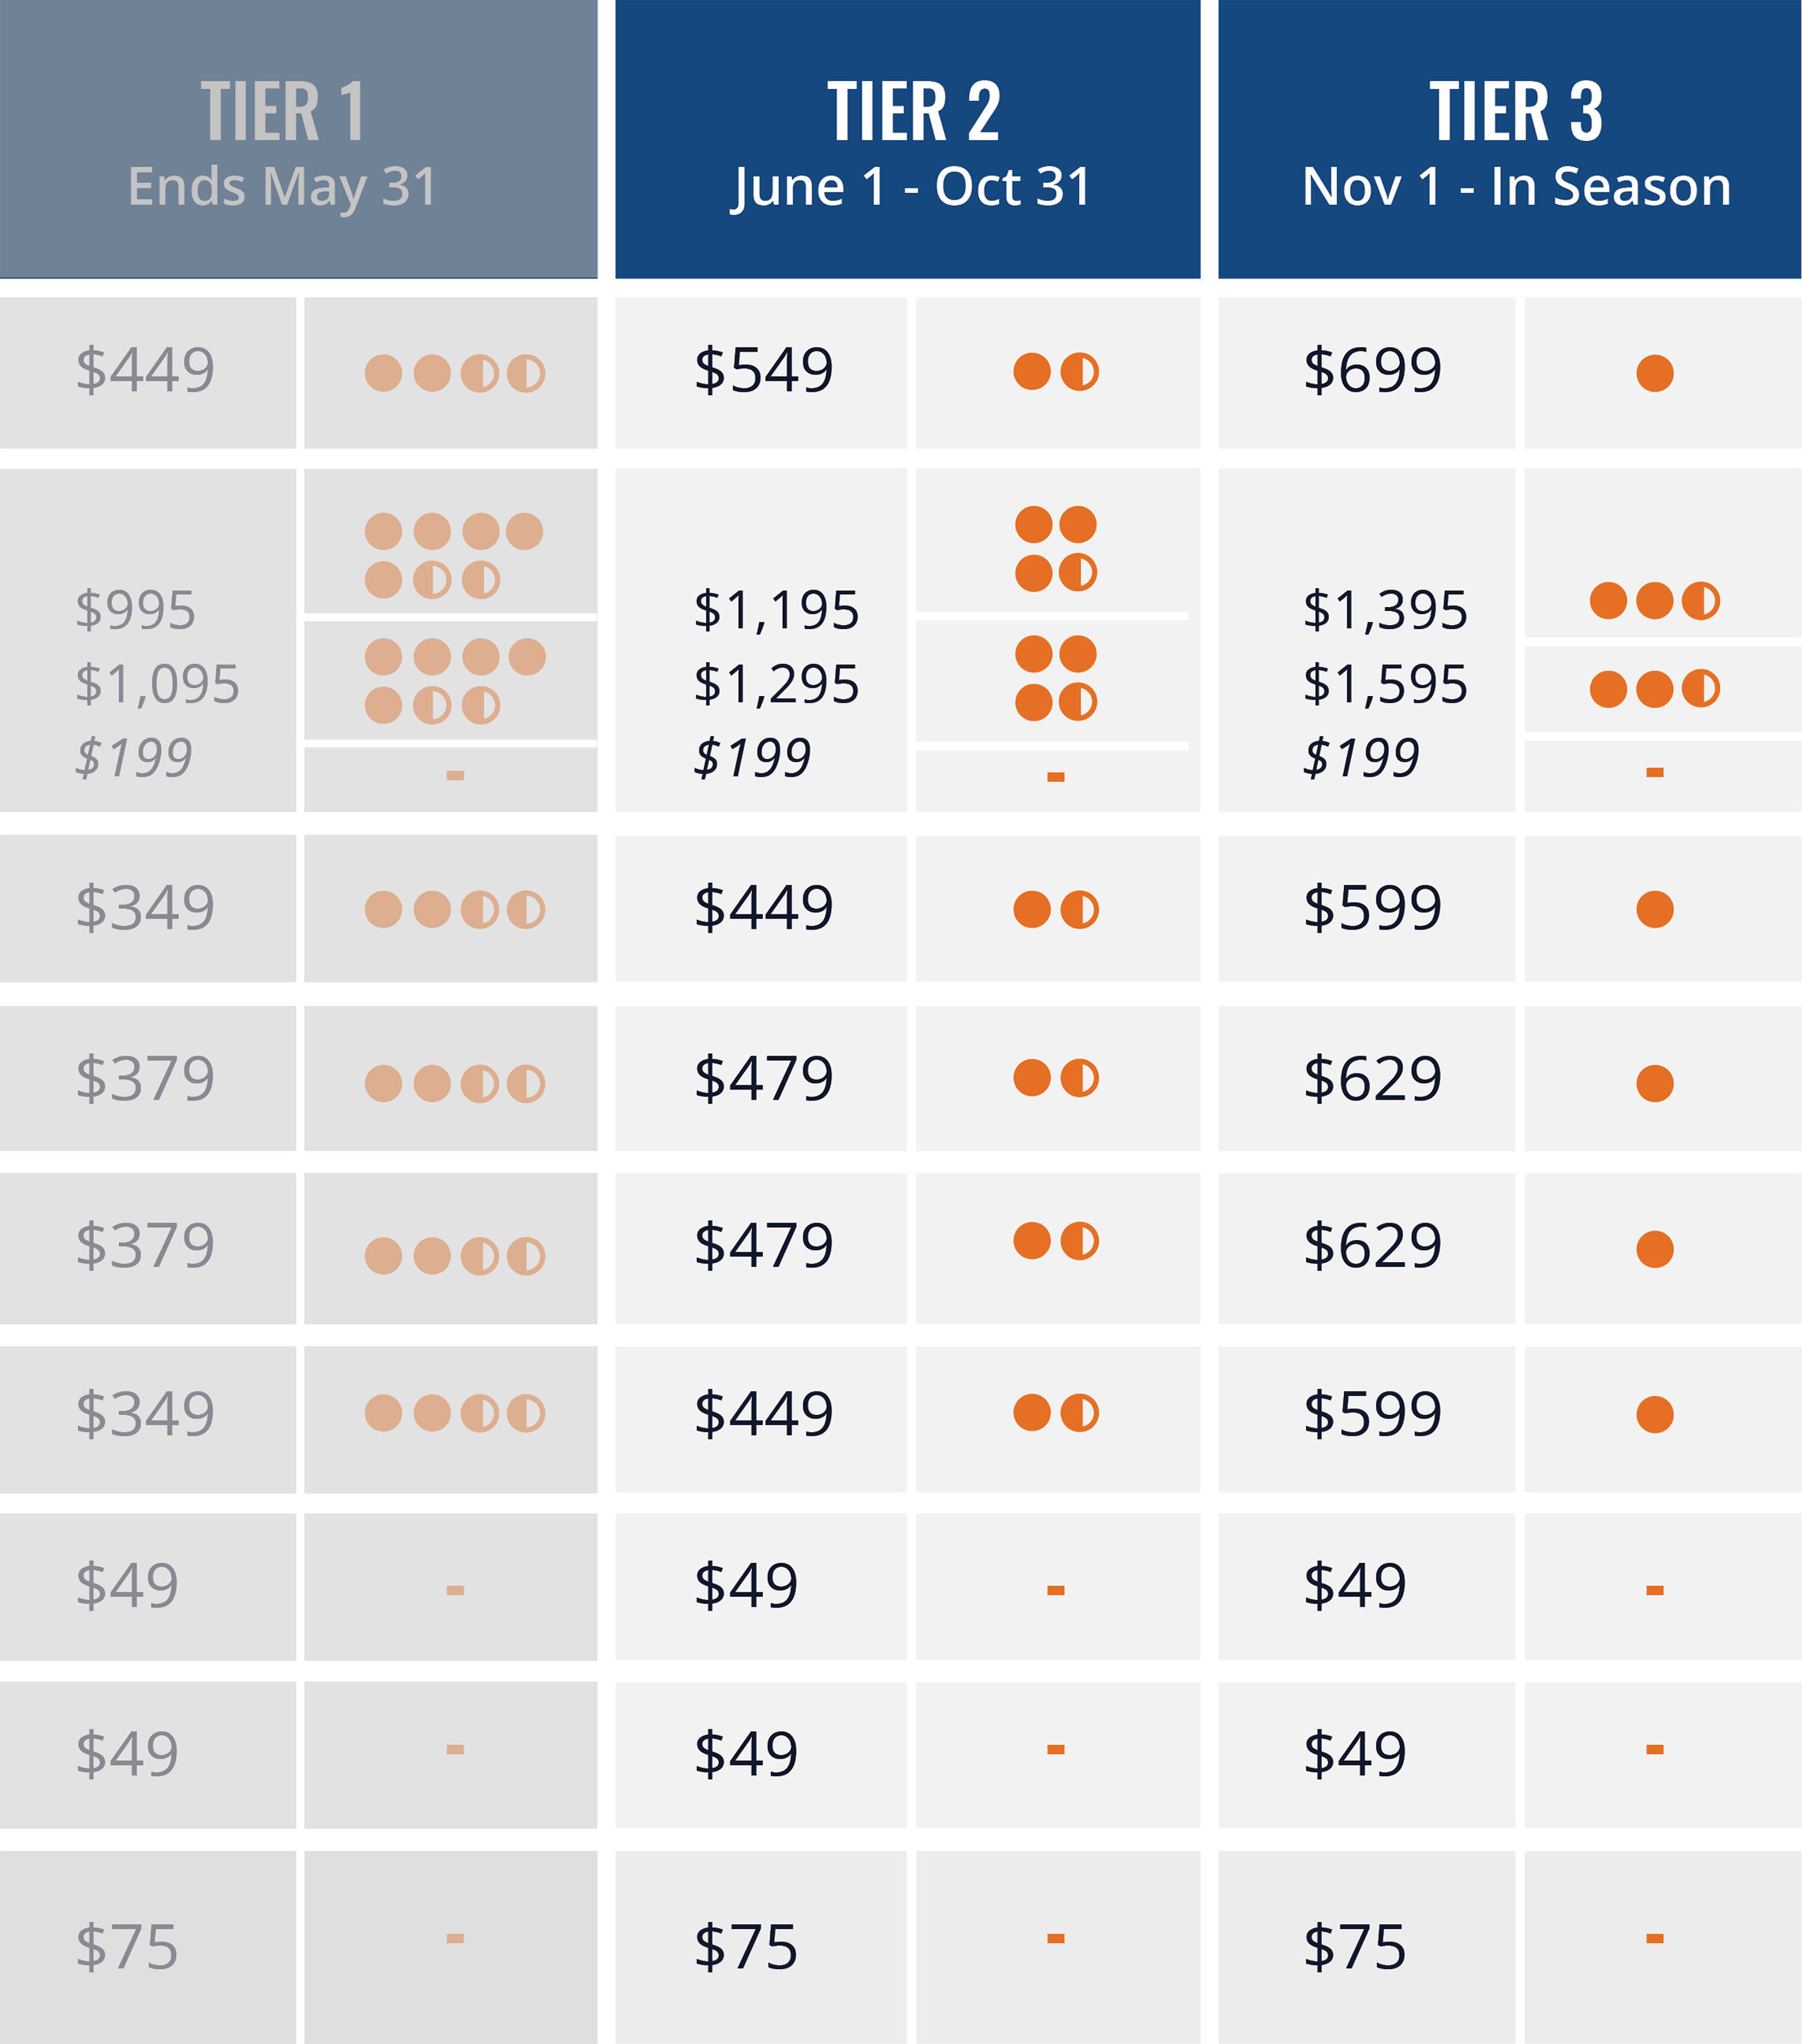Click the orange dash beside Tier 3 $75
Screen dimensions: 1802x2044
(1654, 1938)
